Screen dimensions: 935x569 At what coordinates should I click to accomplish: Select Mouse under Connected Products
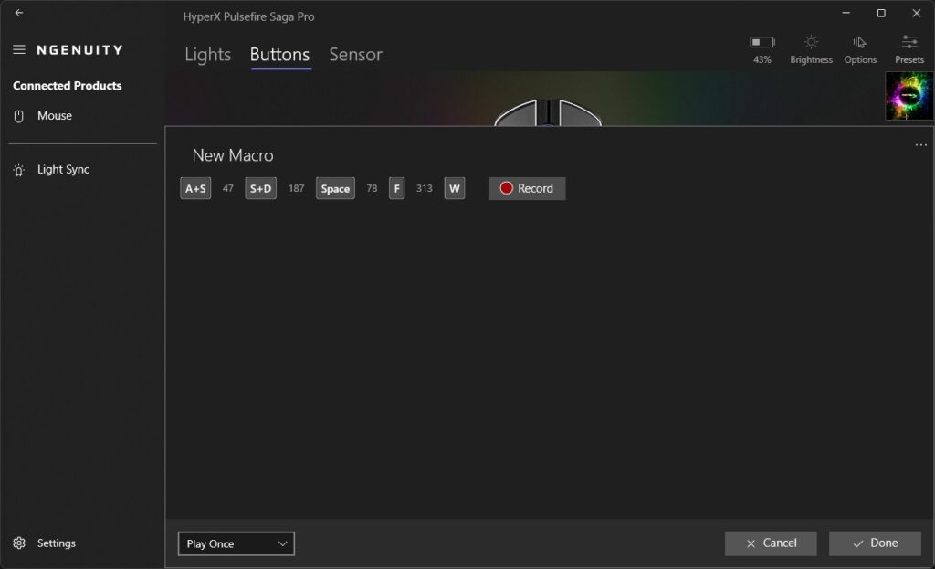(x=42, y=116)
